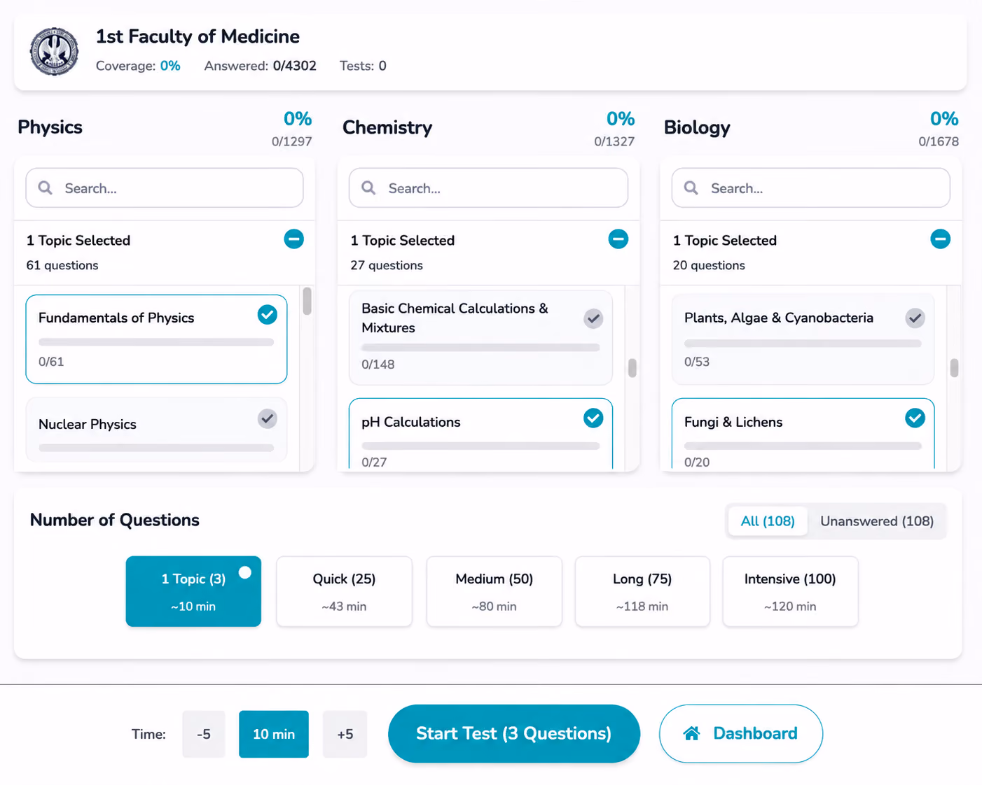
Task: Click the 'Coverage: 0%' text
Action: click(x=138, y=66)
